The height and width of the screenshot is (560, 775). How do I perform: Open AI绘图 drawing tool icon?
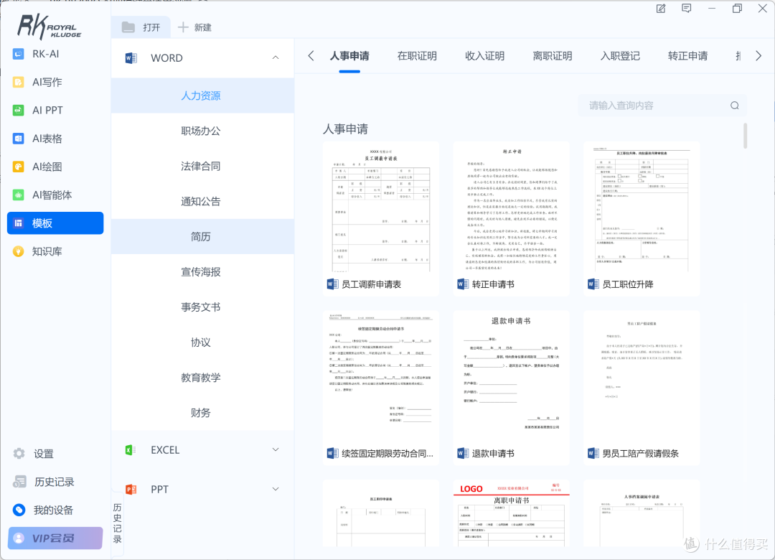click(18, 167)
